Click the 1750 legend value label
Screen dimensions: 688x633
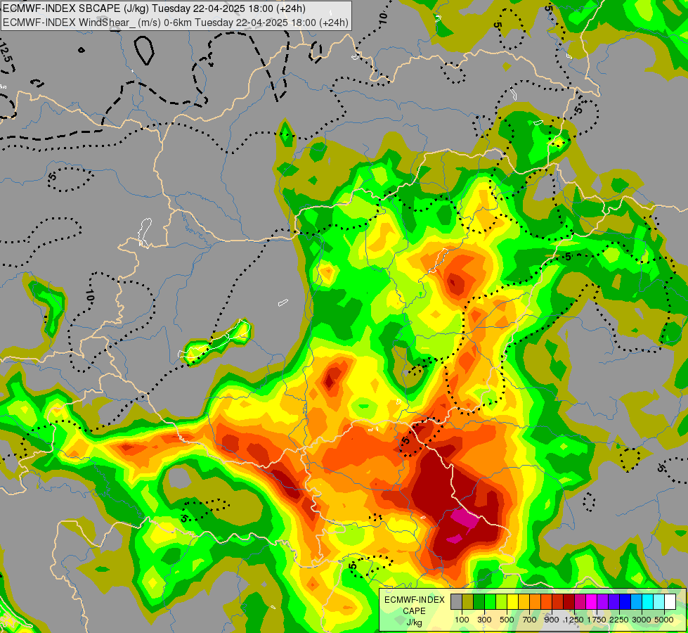597,620
